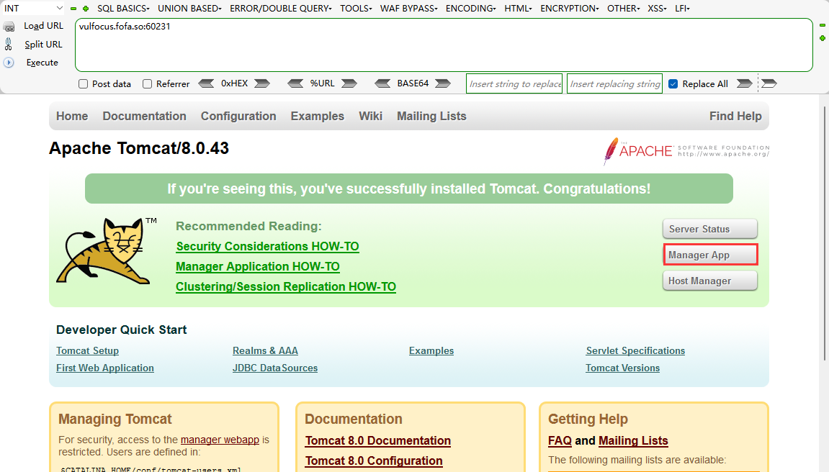Open the Tomcat 8.0 Documentation link

pyautogui.click(x=378, y=441)
